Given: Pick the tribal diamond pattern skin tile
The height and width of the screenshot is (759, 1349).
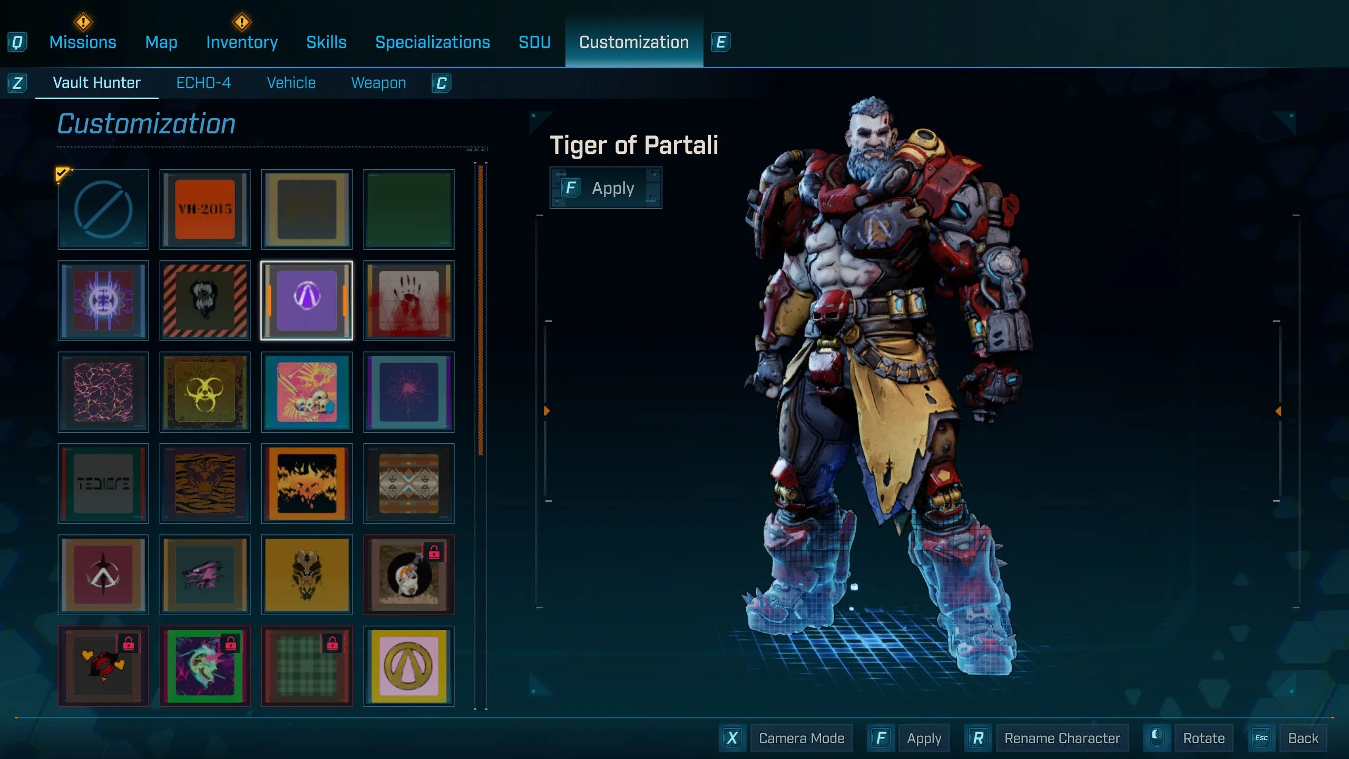Looking at the screenshot, I should (x=409, y=483).
